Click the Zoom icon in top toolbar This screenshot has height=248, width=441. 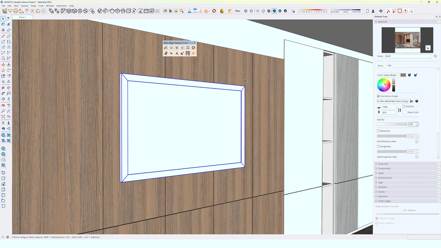pyautogui.click(x=182, y=11)
